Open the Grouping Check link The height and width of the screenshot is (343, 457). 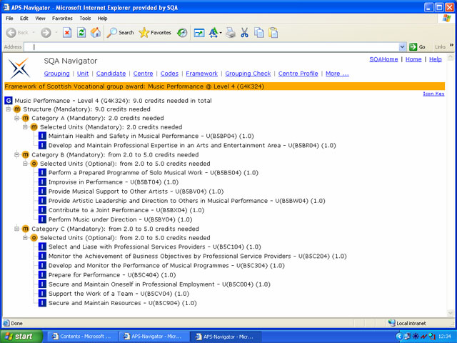pyautogui.click(x=248, y=74)
